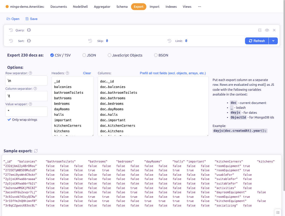Toggle query preview eye icon
This screenshot has height=216, width=285.
point(267,30)
